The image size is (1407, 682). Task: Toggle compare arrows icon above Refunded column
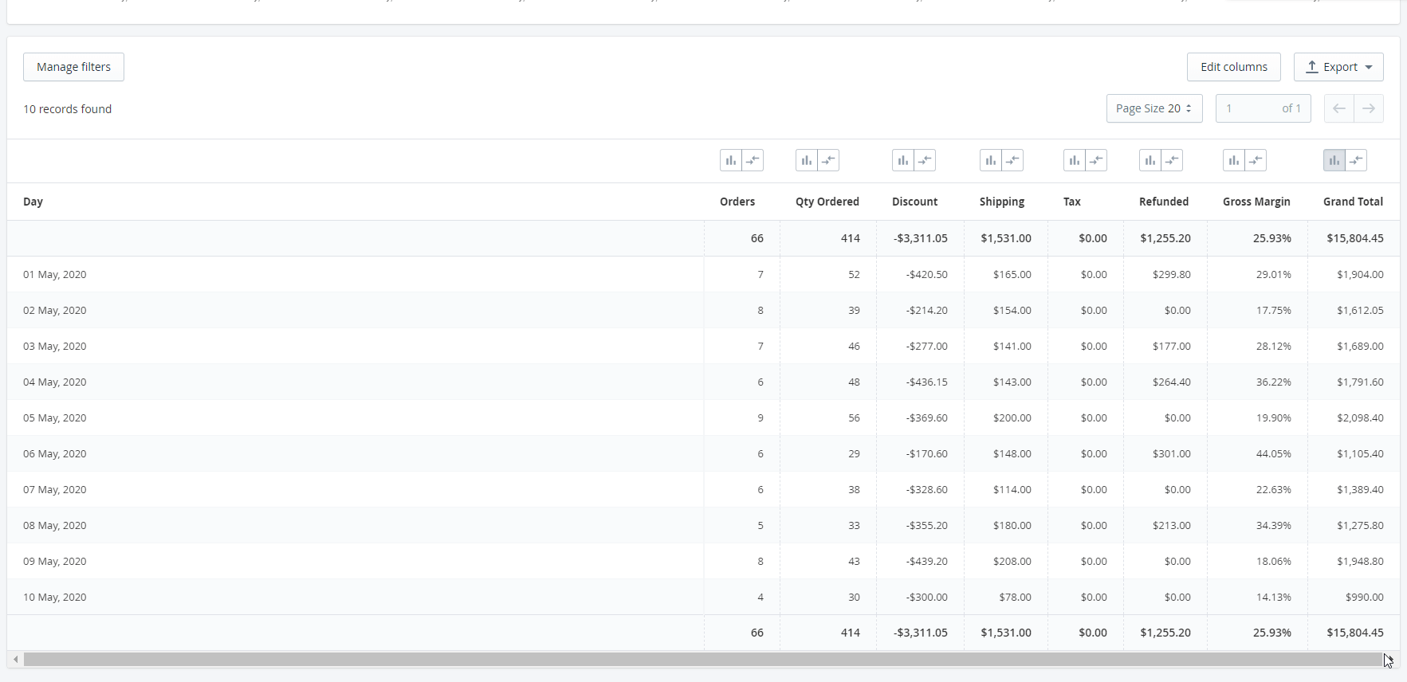pos(1172,160)
